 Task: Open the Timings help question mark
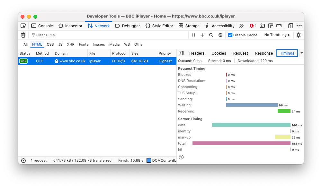point(182,157)
